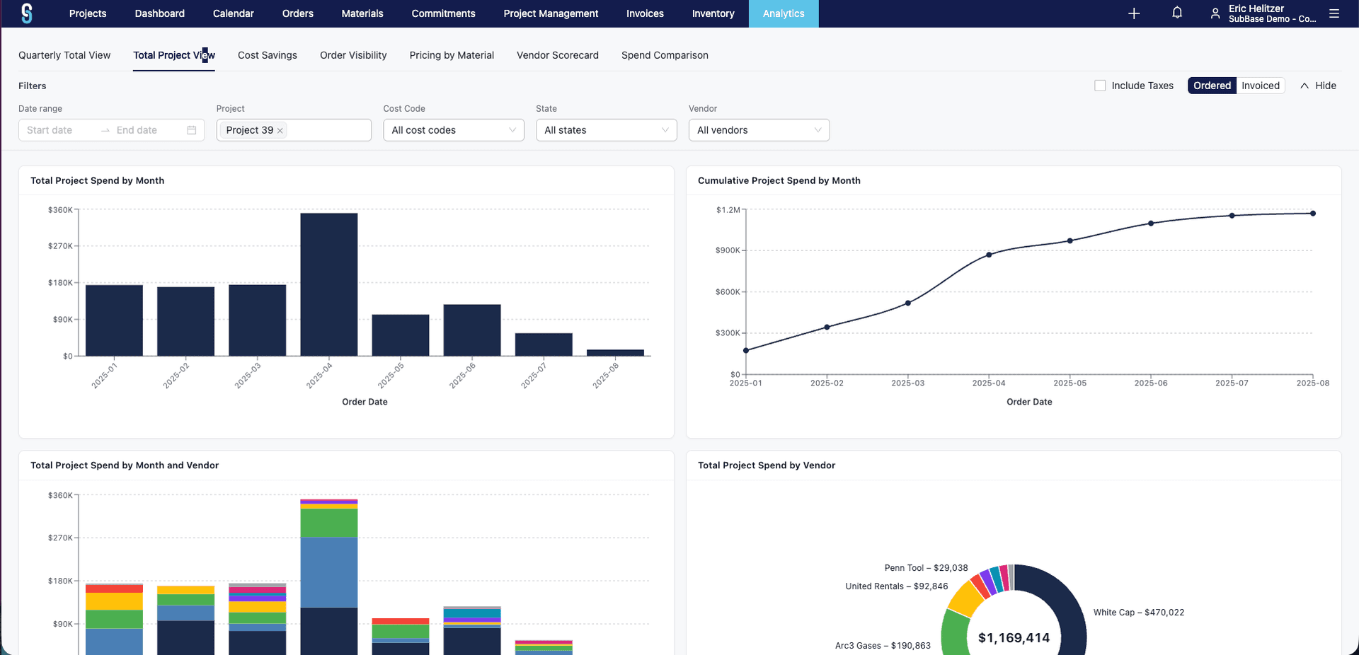This screenshot has width=1359, height=655.
Task: Click the date range calendar icon
Action: [192, 130]
